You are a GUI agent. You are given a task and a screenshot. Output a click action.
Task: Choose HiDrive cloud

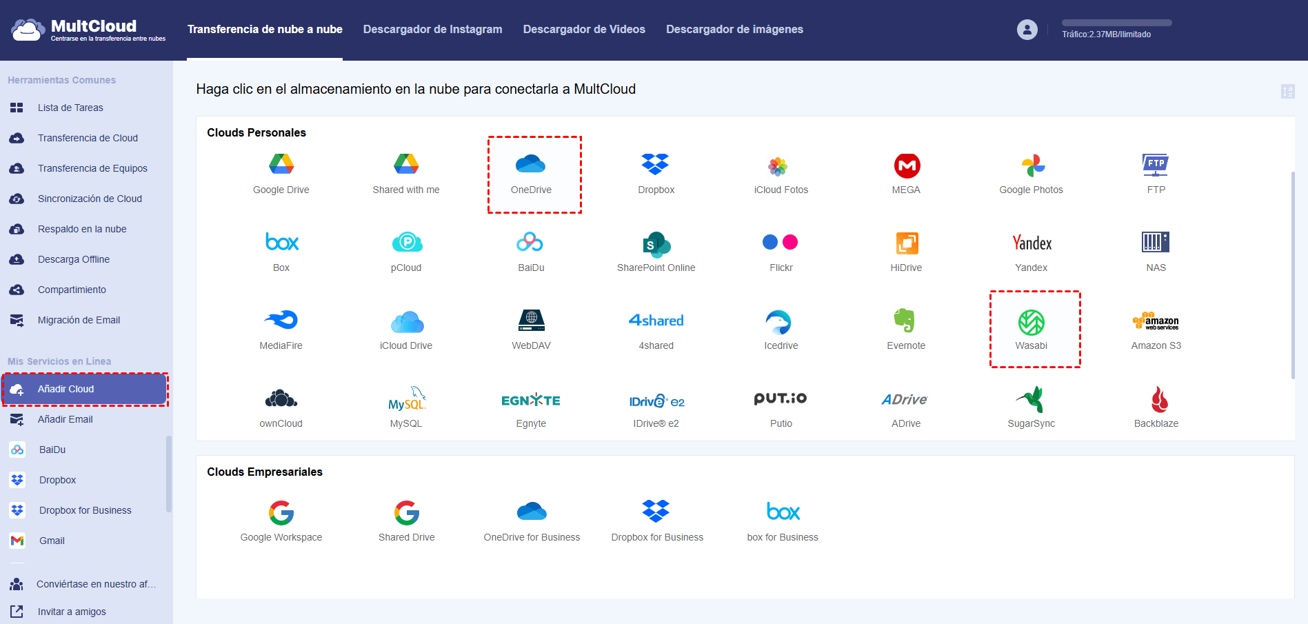(x=906, y=252)
